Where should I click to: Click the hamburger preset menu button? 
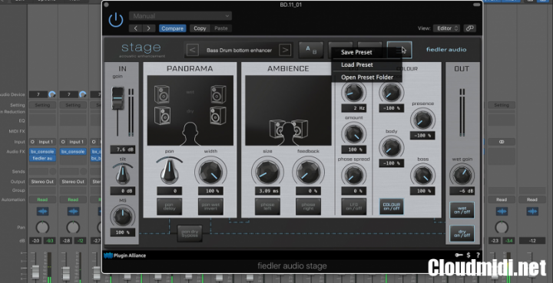point(399,50)
